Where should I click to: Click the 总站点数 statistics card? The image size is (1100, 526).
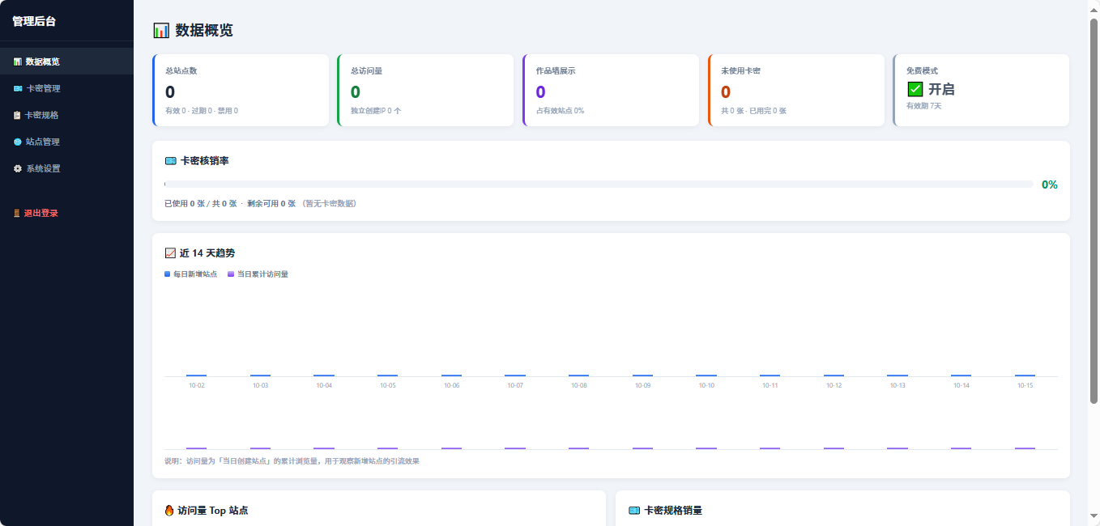(241, 90)
